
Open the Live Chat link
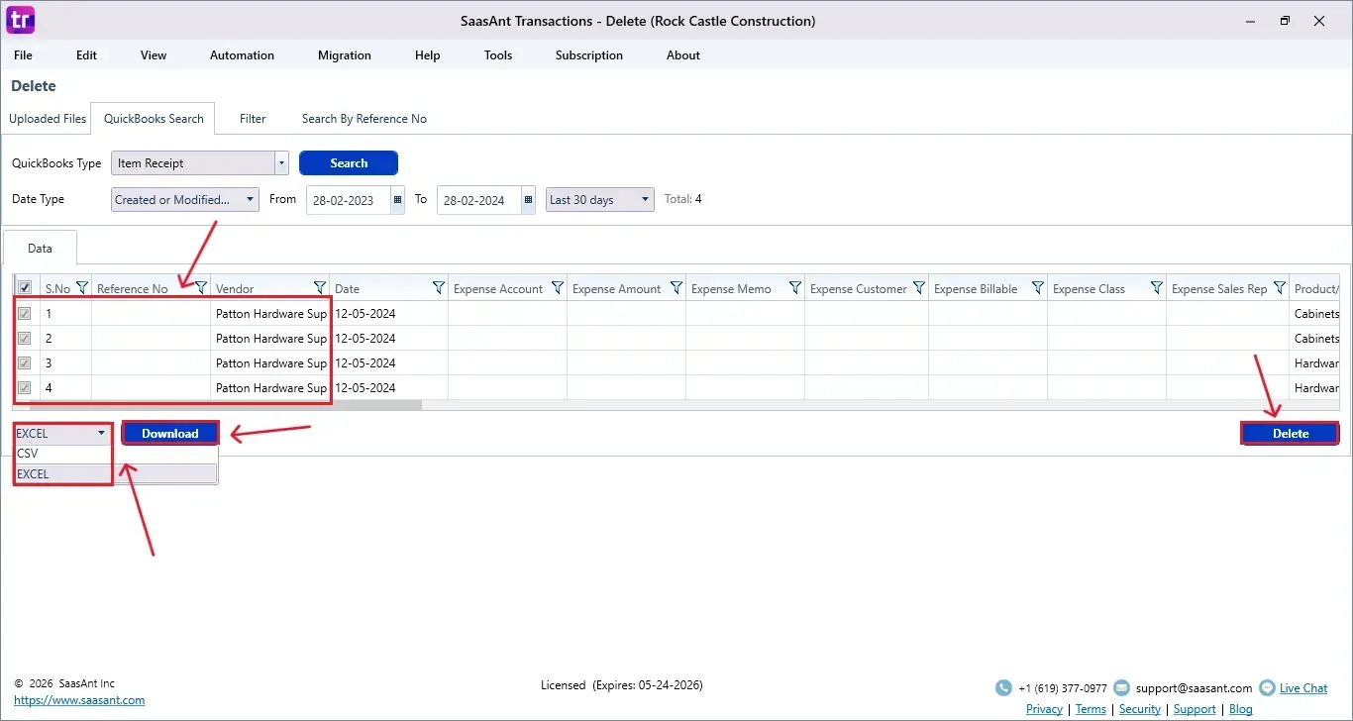[x=1303, y=687]
